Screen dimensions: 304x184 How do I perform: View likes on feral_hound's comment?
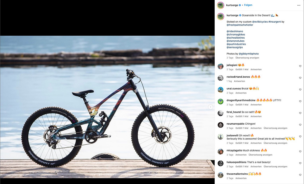pyautogui.click(x=242, y=116)
